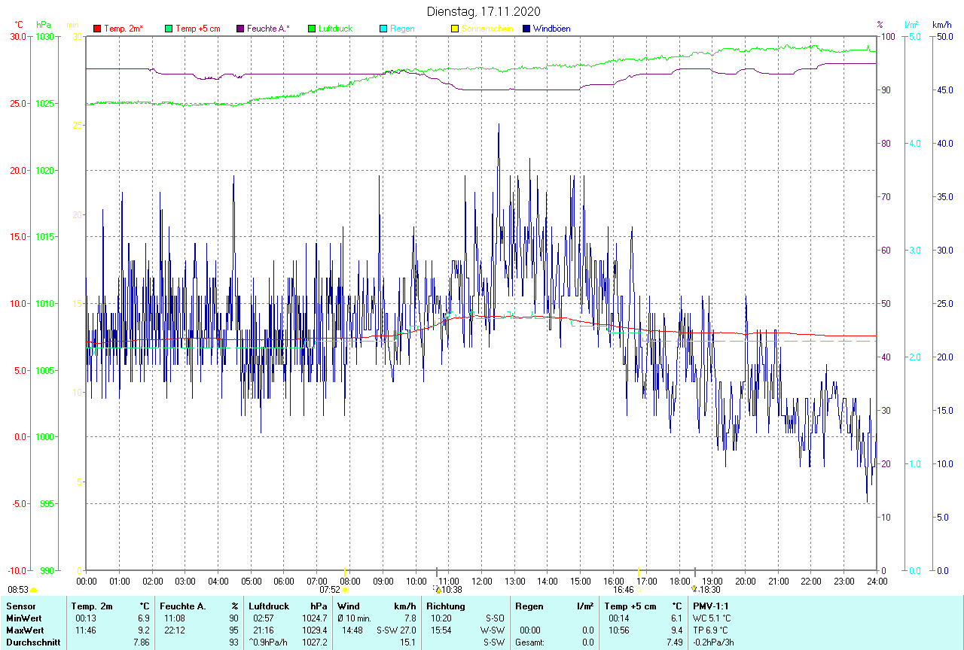Click the hPa axis unit label
Image resolution: width=964 pixels, height=650 pixels.
point(43,25)
